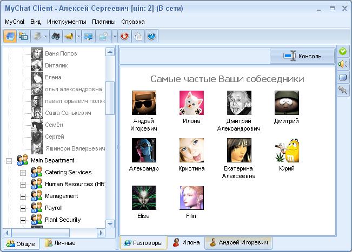Toggle the speaker sound icon
Image resolution: width=352 pixels, height=252 pixels.
coord(343,64)
